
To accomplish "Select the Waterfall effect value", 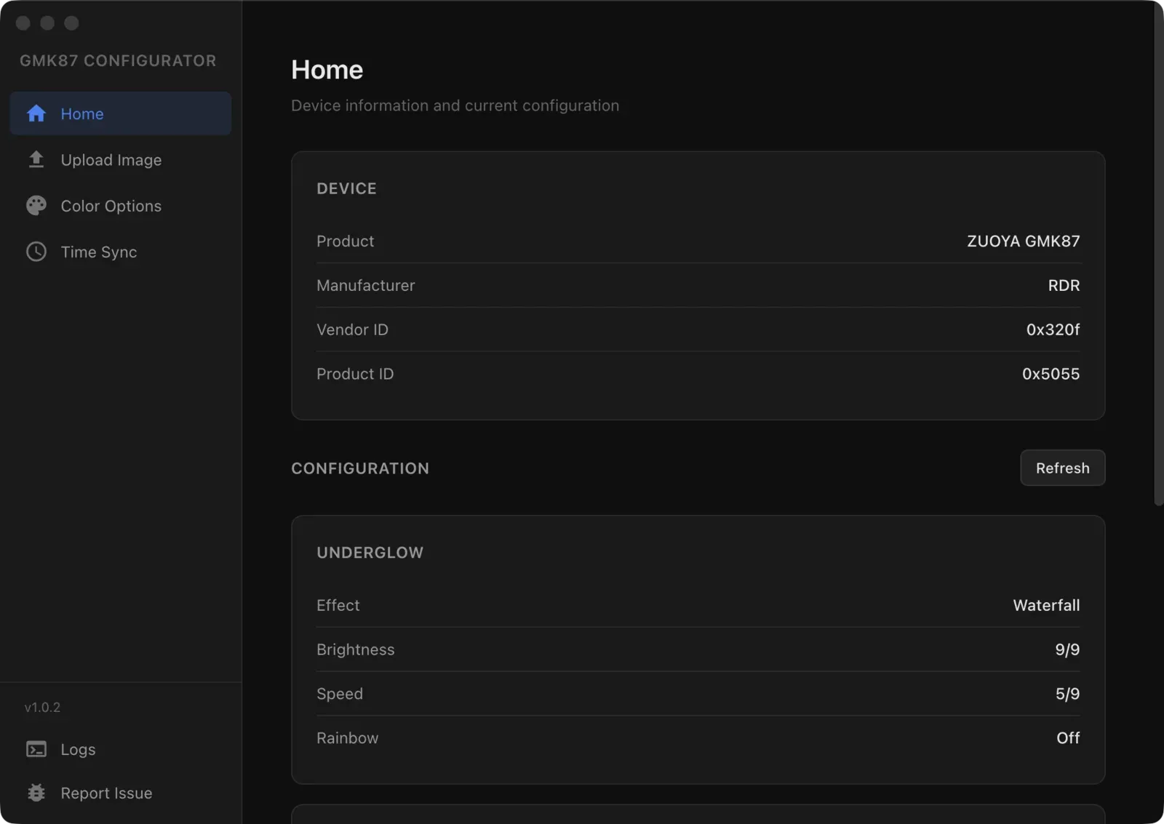I will point(1046,605).
